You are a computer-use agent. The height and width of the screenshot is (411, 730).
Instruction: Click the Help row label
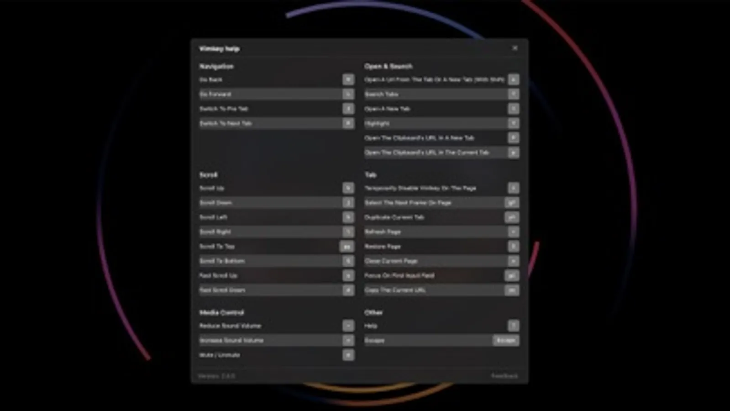pos(371,326)
